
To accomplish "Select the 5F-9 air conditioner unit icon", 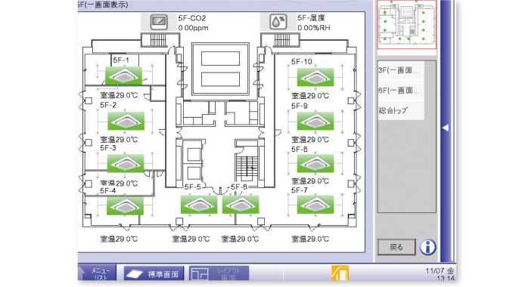I will 315,121.
